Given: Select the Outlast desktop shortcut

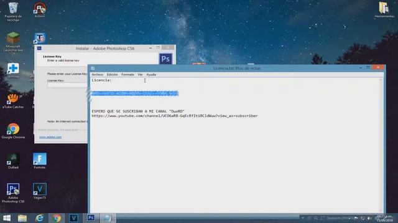Looking at the screenshot, I should point(13,161).
